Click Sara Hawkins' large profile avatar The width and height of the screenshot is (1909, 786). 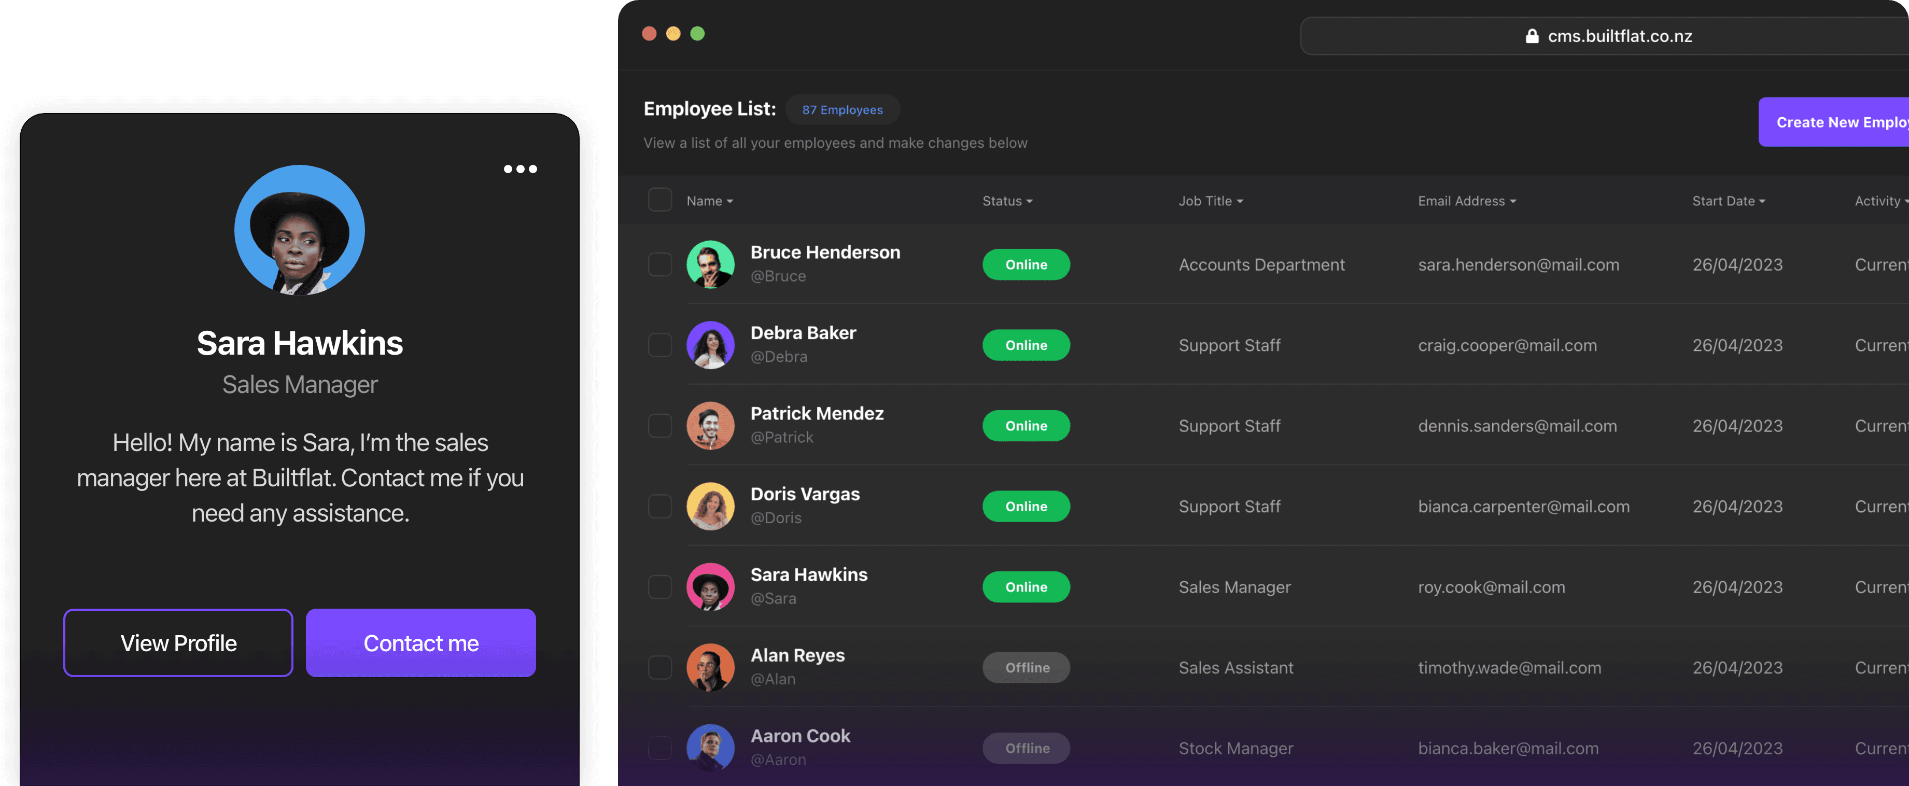pyautogui.click(x=299, y=230)
